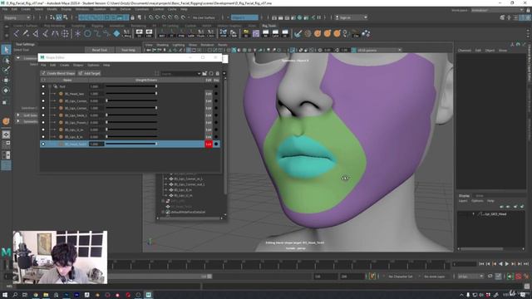Toggle loop playback icon near frame rate
Viewport: 532px width, 299px height.
point(490,277)
